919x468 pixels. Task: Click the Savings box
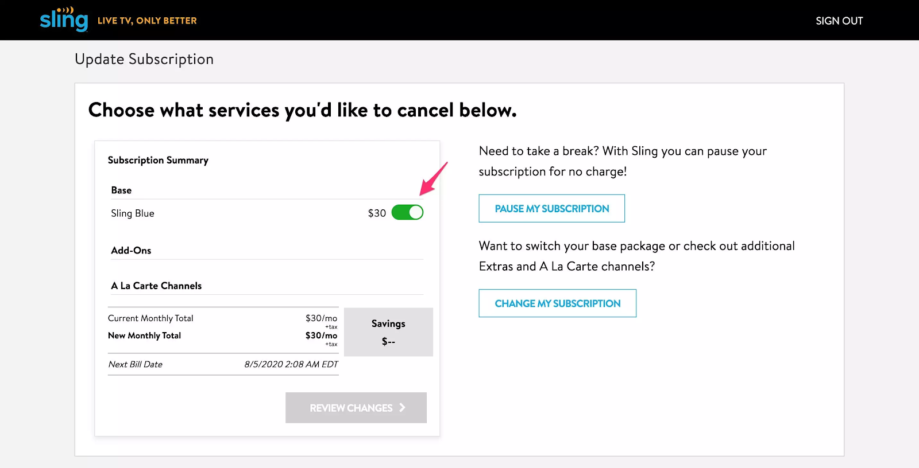(x=388, y=332)
